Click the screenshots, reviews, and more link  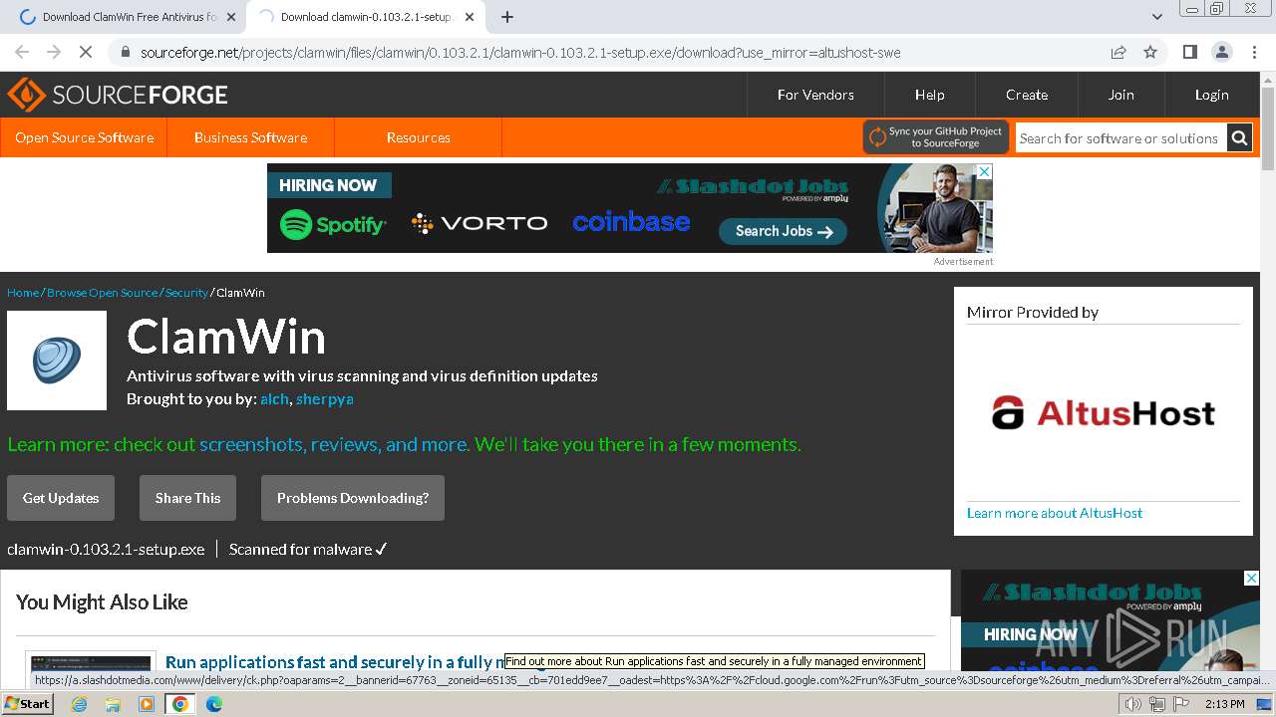(x=333, y=444)
